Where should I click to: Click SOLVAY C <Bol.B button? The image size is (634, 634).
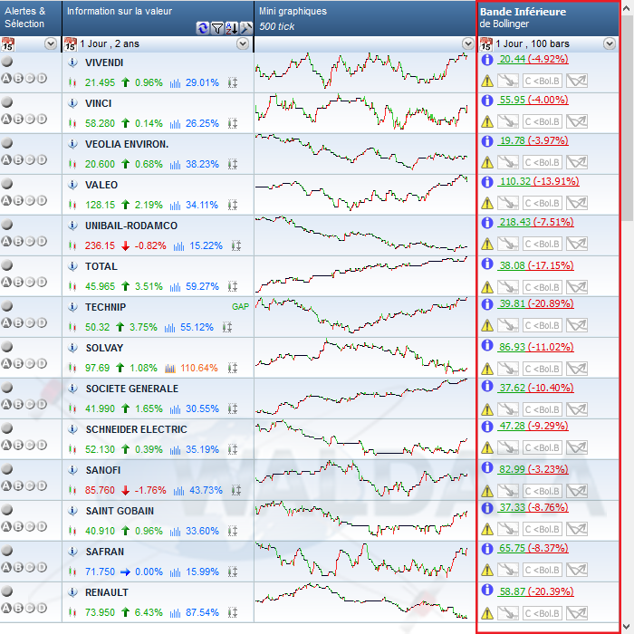pos(543,369)
